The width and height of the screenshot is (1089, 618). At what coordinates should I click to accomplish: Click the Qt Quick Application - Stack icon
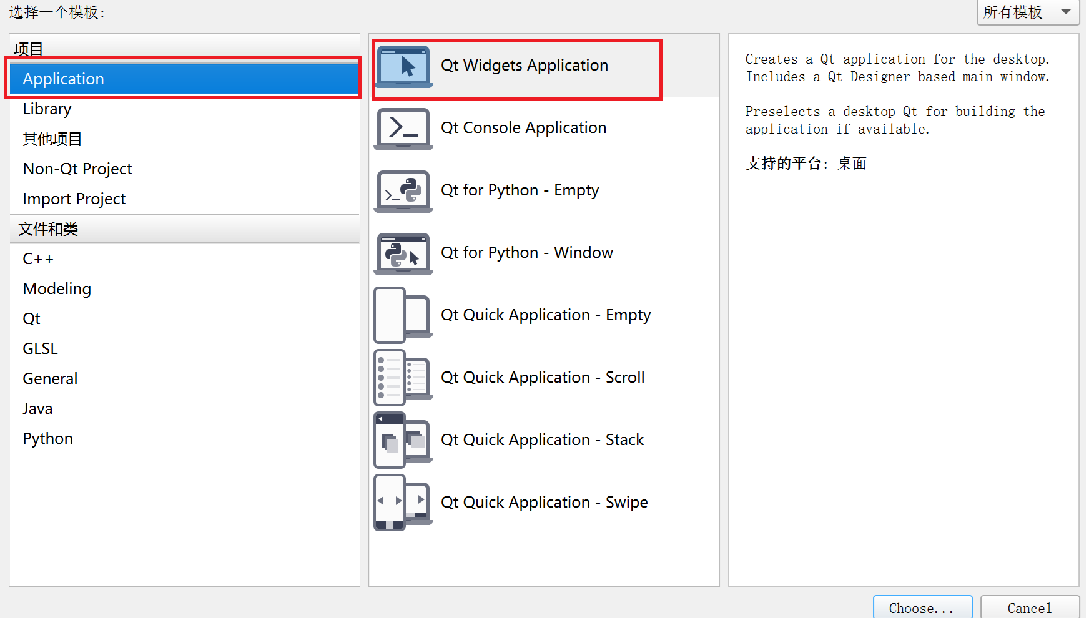[403, 440]
